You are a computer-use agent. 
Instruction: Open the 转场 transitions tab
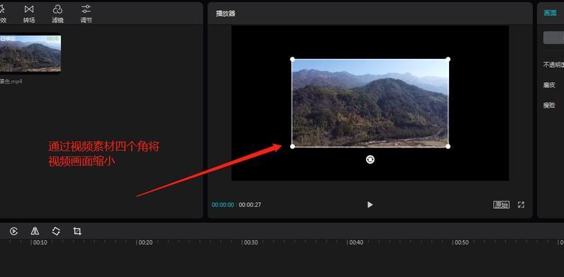tap(29, 14)
